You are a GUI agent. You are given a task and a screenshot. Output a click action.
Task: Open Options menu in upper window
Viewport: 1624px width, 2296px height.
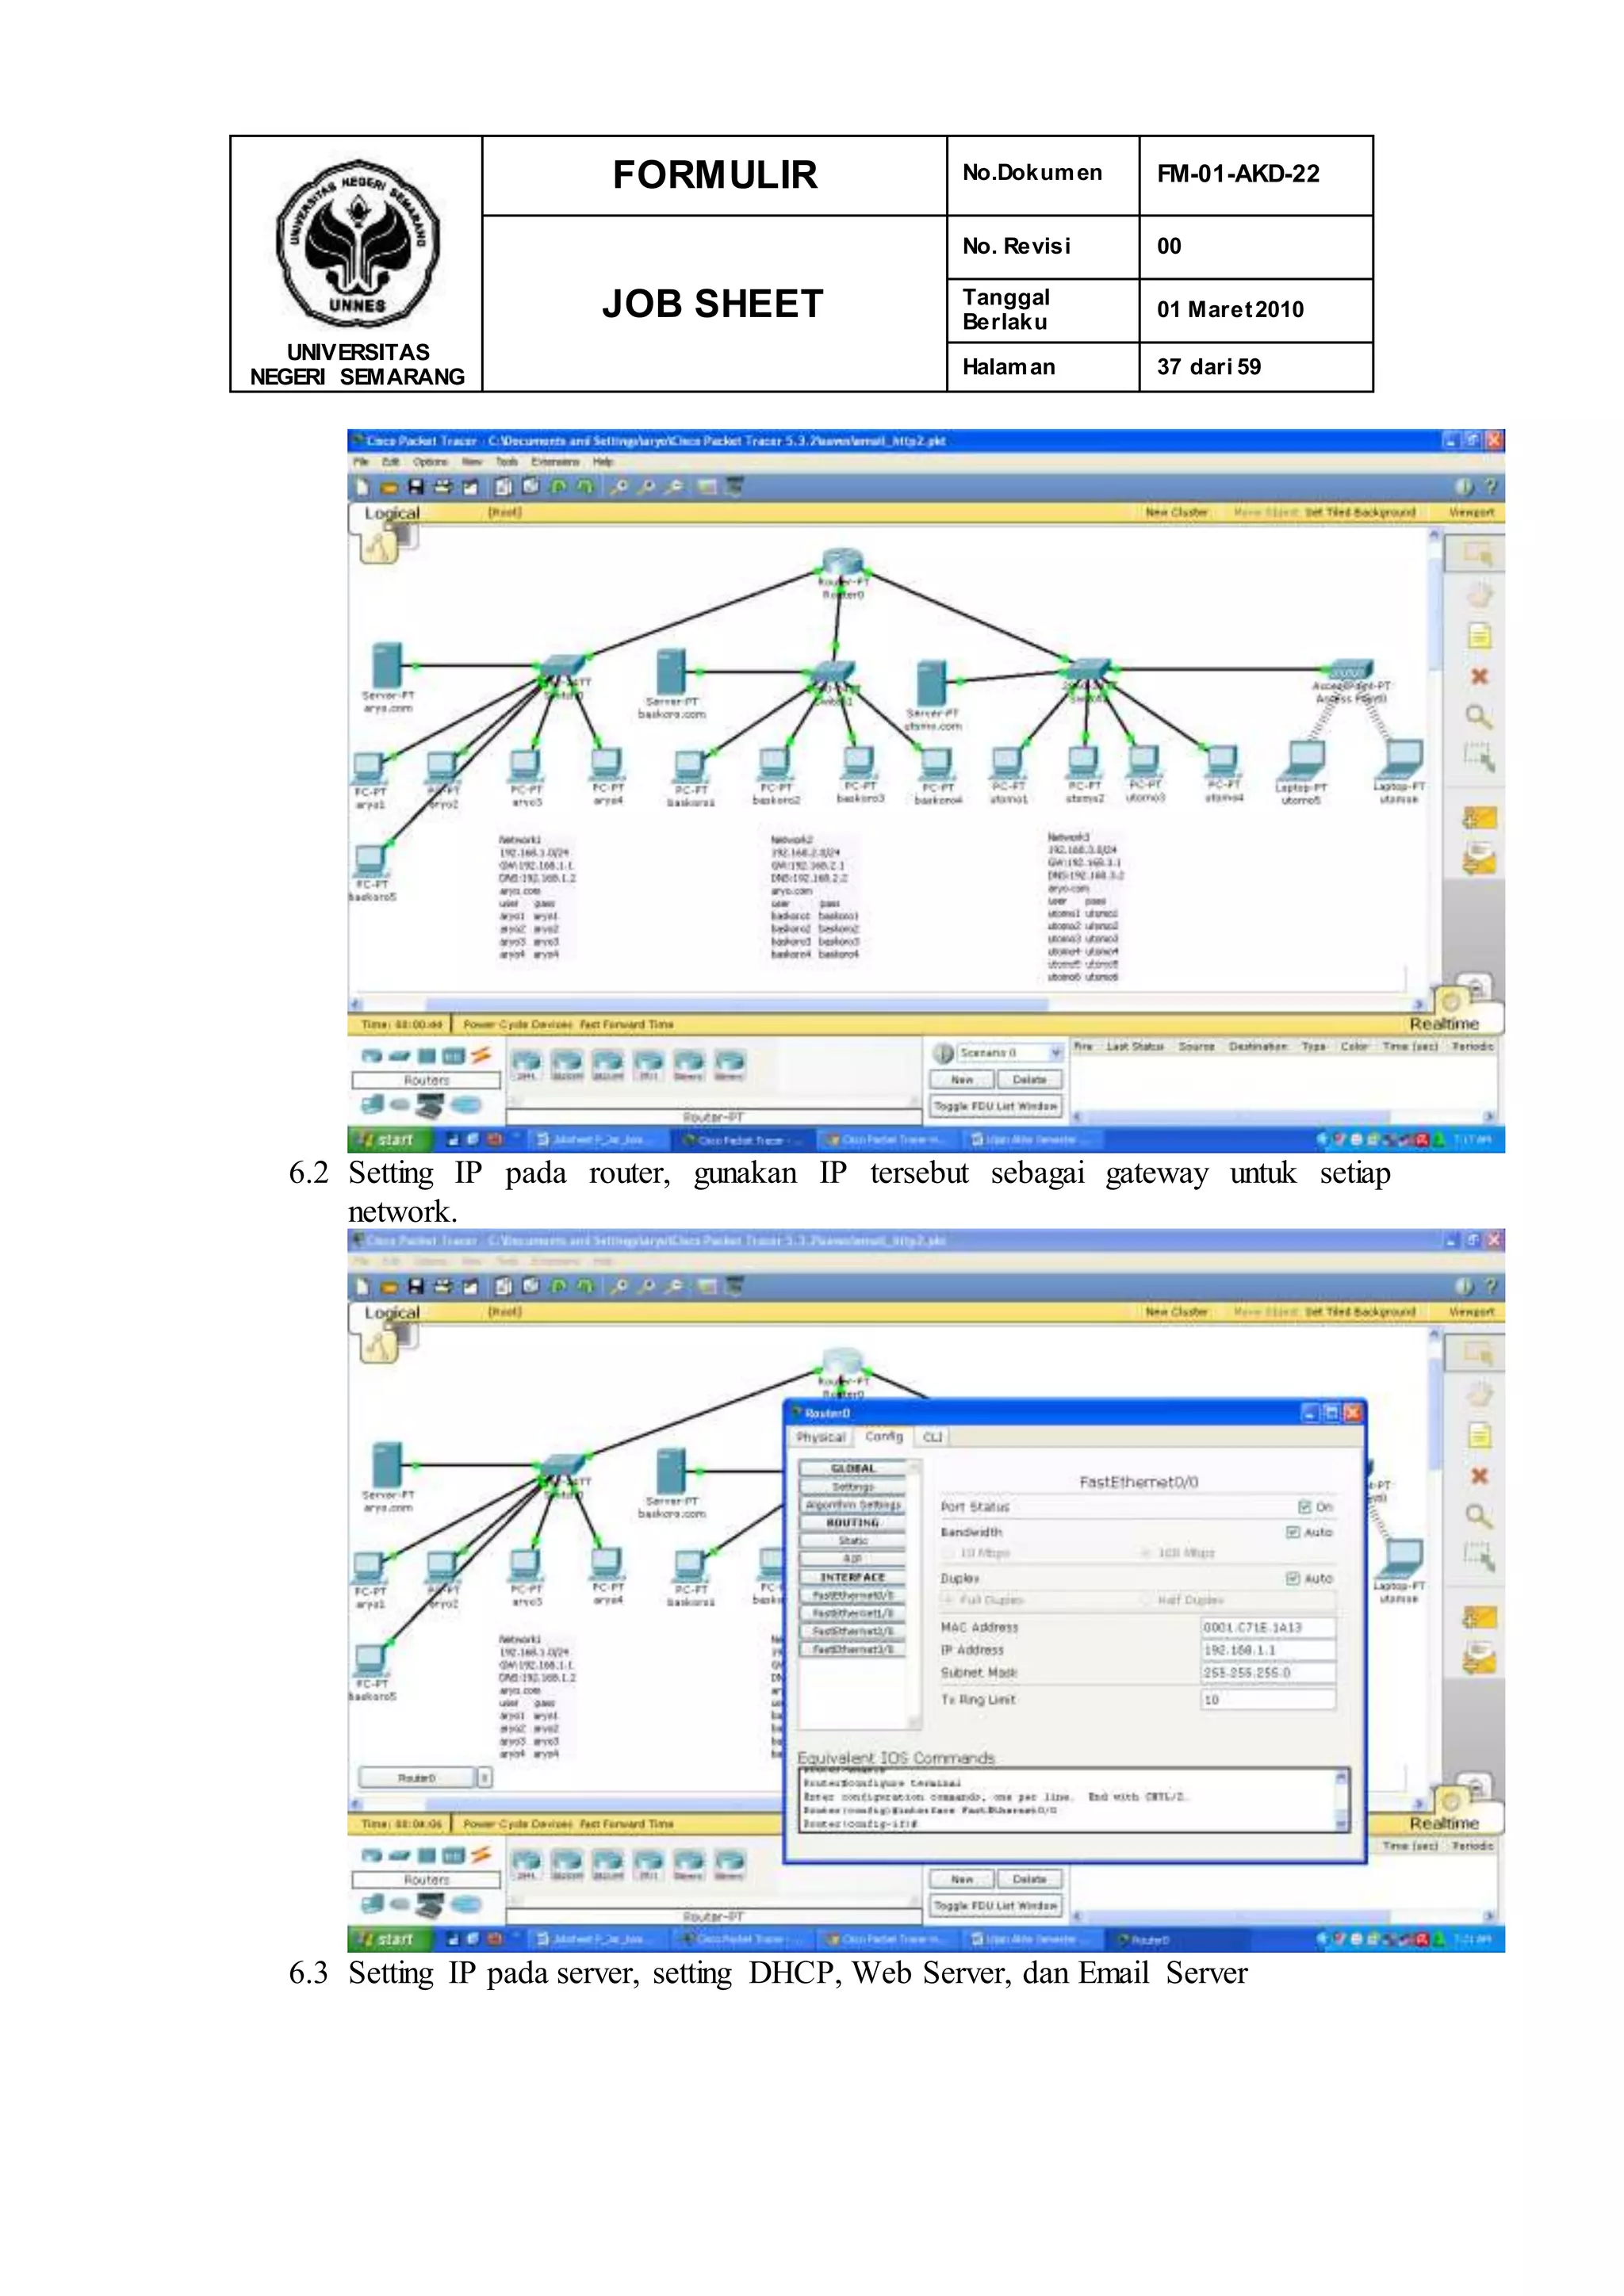pyautogui.click(x=430, y=462)
